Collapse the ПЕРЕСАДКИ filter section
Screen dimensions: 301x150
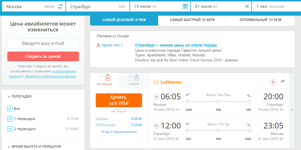coord(20,96)
